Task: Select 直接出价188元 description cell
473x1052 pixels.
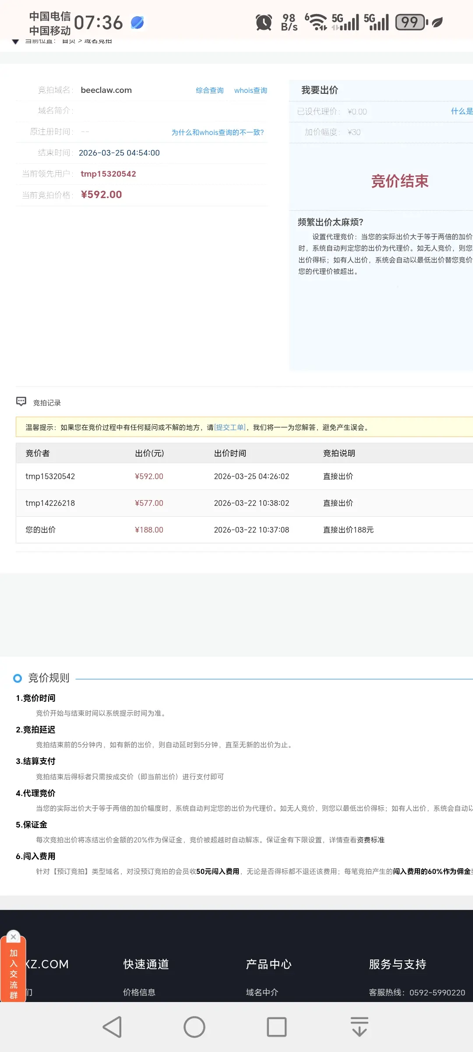Action: pos(348,530)
